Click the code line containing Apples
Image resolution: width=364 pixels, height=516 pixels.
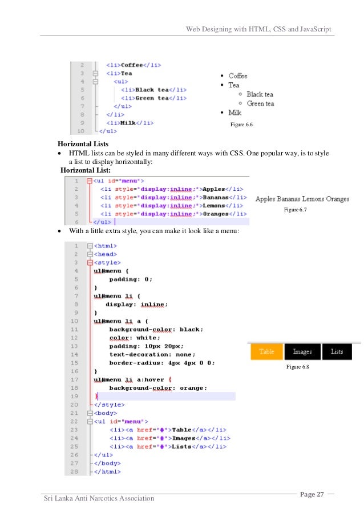172,189
